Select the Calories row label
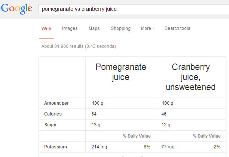The width and height of the screenshot is (229, 157). 53,114
